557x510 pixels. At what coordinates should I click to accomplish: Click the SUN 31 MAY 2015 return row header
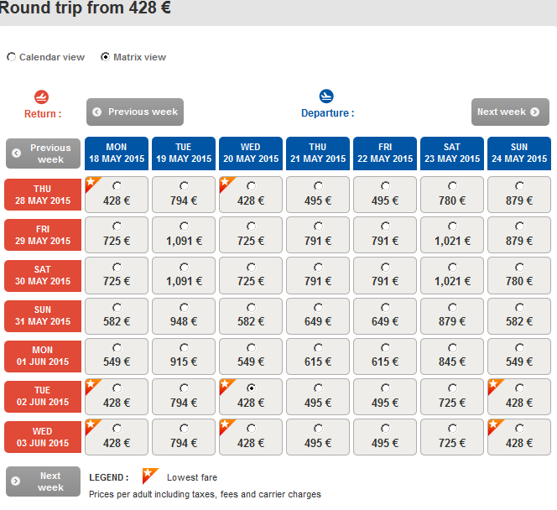tap(43, 315)
